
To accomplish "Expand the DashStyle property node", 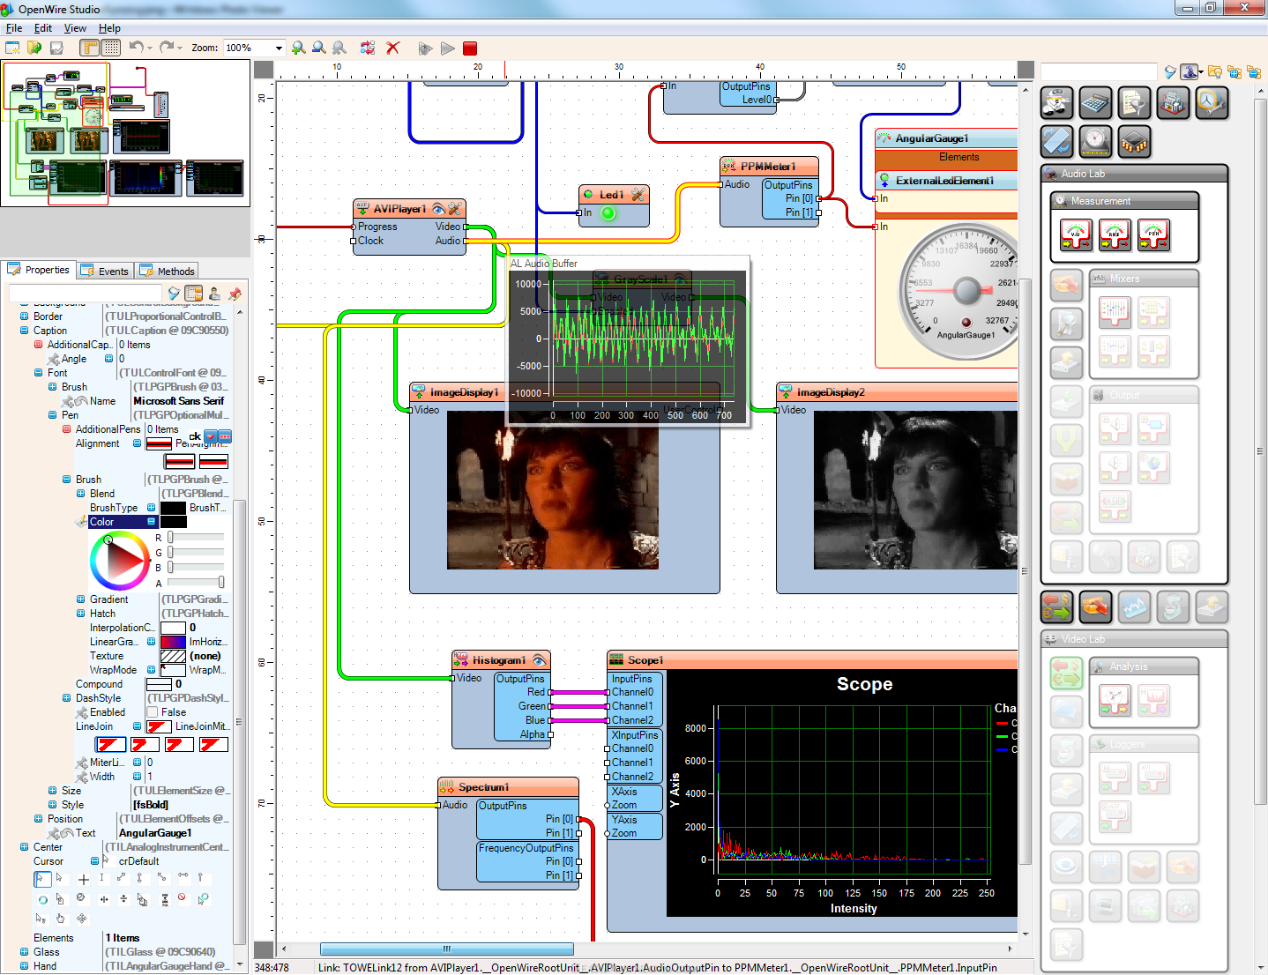I will click(66, 698).
